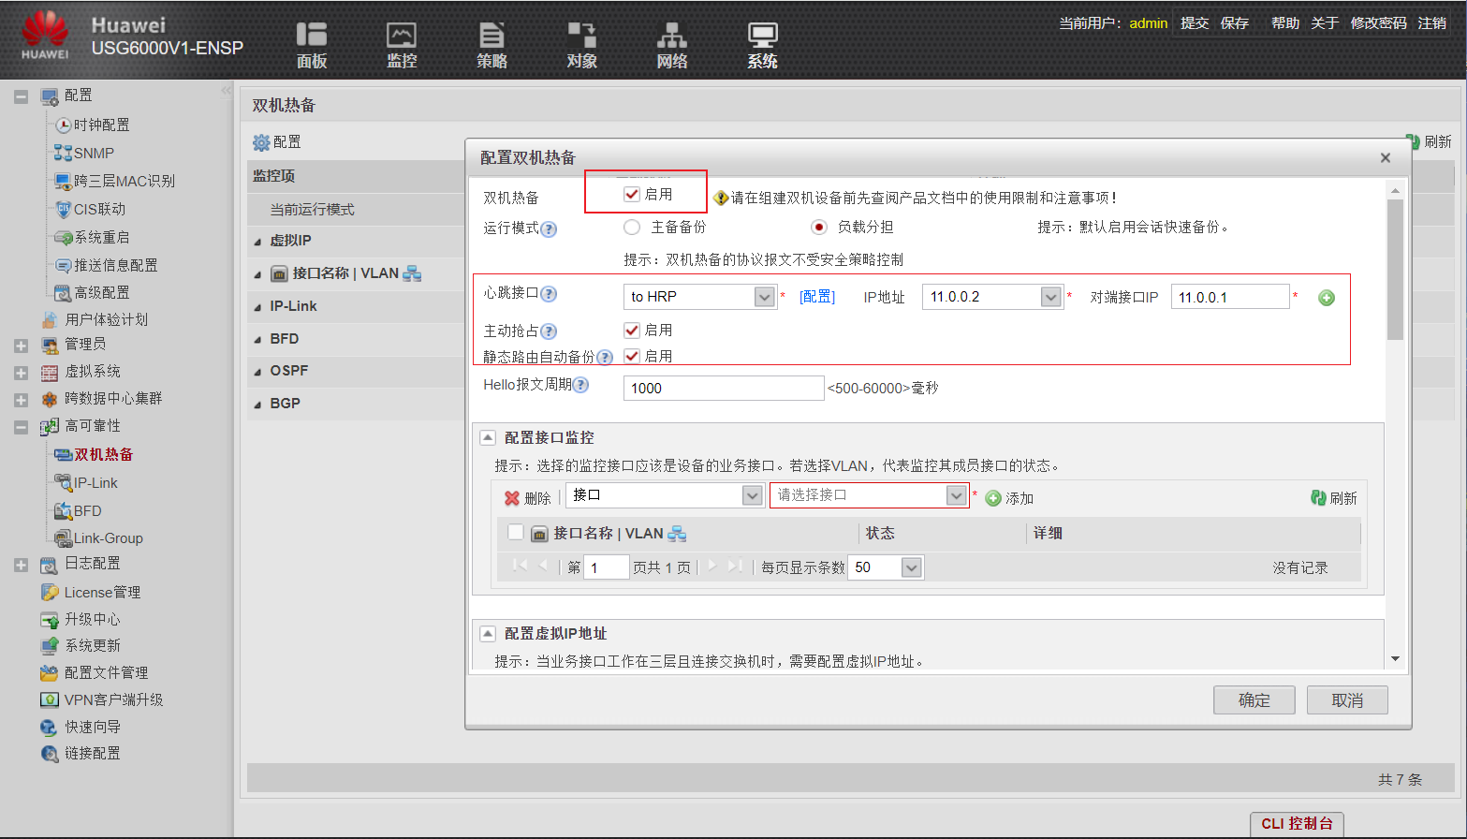
Task: Select 主备备份 radio button
Action: 632,227
